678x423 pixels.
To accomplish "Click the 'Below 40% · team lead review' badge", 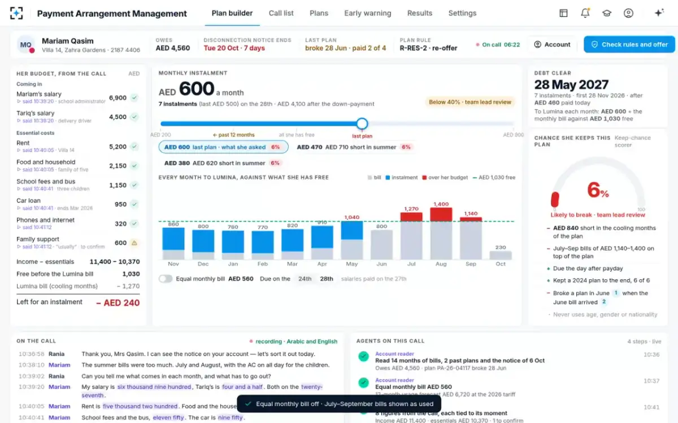I will pos(470,102).
